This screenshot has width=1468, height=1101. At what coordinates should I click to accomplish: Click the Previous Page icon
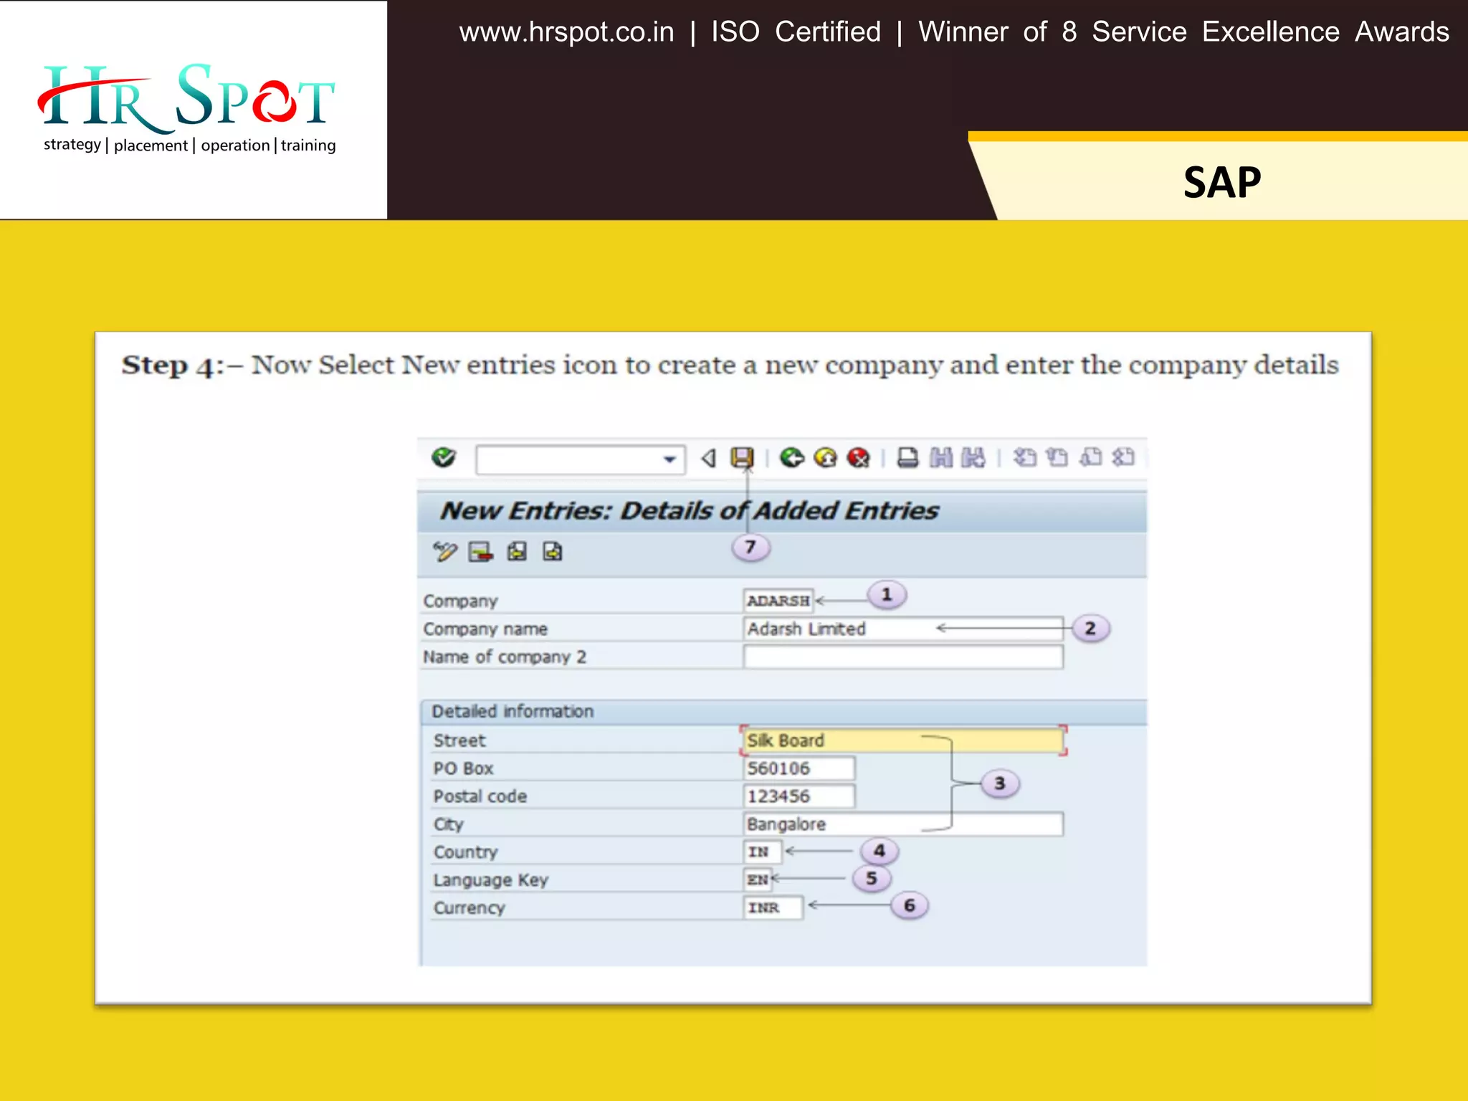pyautogui.click(x=1057, y=457)
